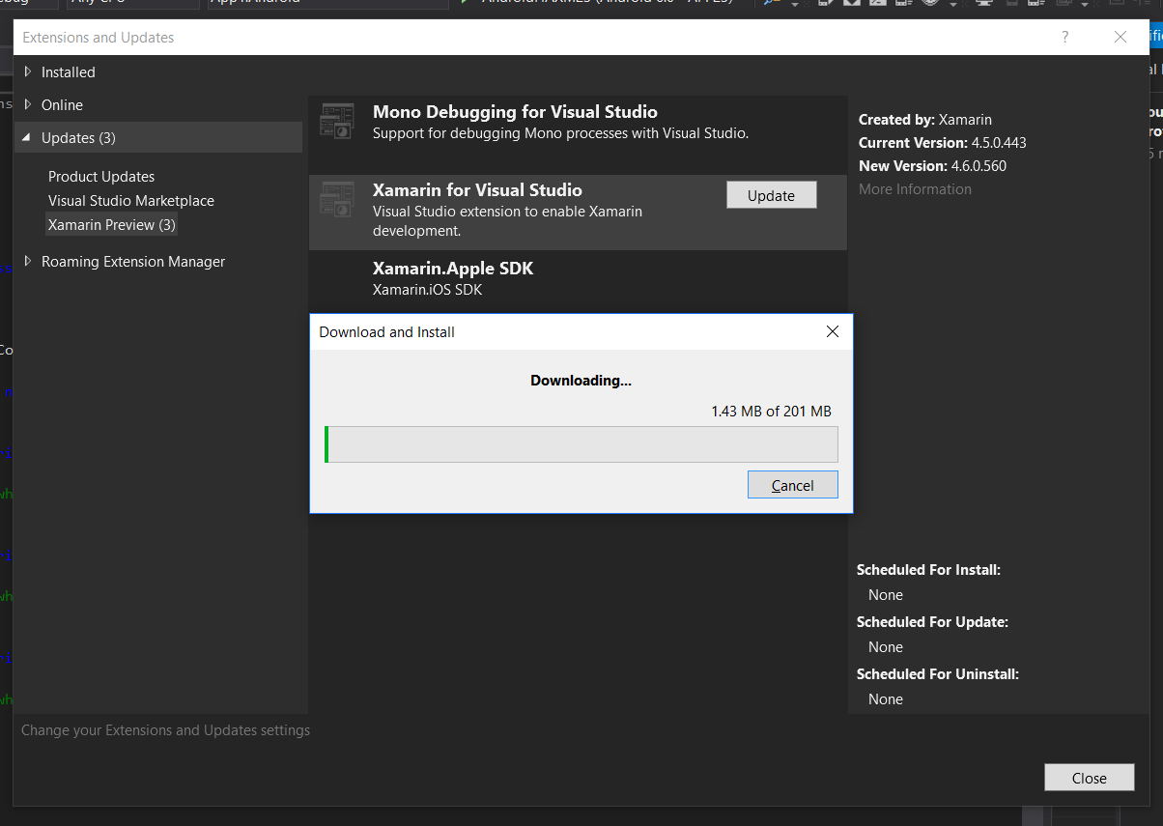This screenshot has height=826, width=1163.
Task: Click the Current Version 4.5.0.443 text
Action: pyautogui.click(x=943, y=143)
